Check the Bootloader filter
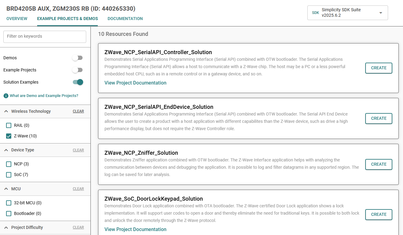 [x=9, y=213]
